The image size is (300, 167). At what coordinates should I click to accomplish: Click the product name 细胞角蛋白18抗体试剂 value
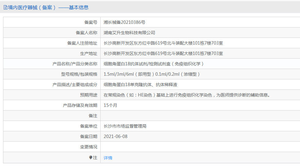(154, 64)
